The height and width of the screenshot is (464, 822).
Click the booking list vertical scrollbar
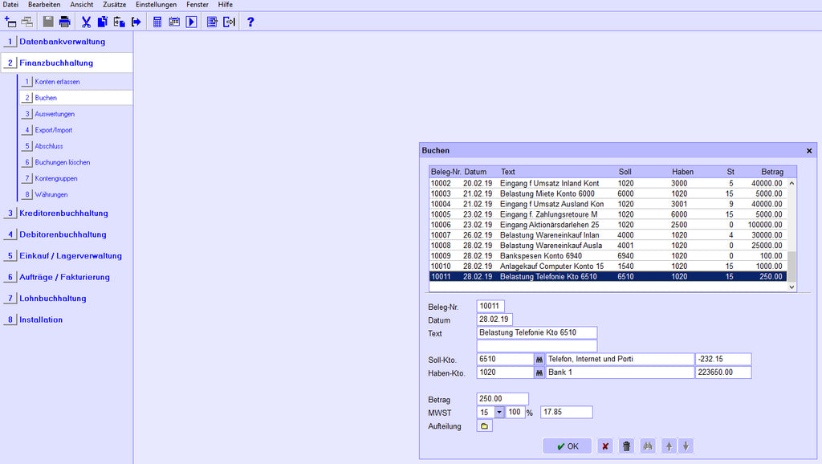(x=791, y=233)
